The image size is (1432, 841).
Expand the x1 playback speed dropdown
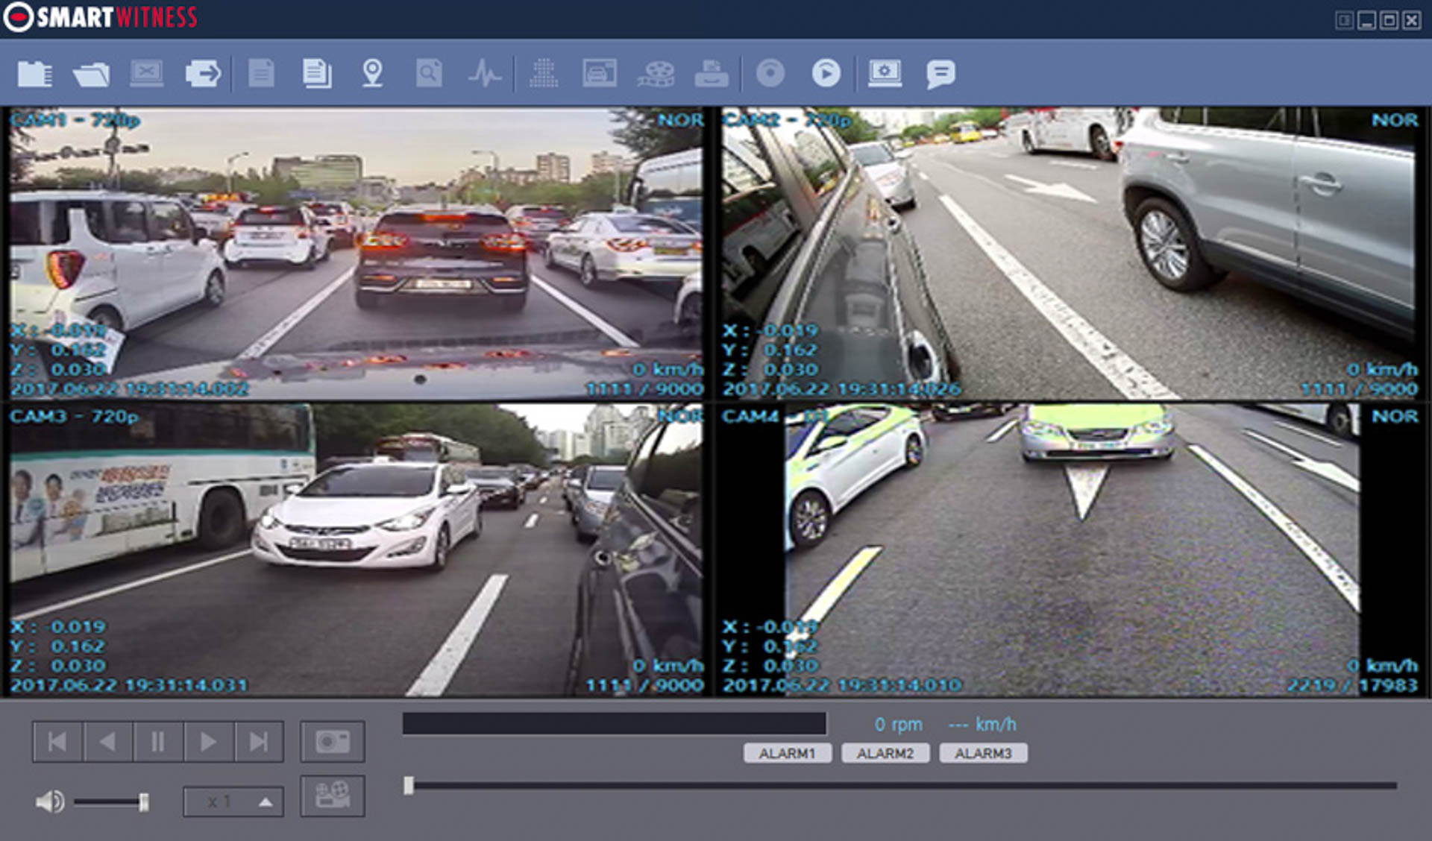[x=266, y=802]
